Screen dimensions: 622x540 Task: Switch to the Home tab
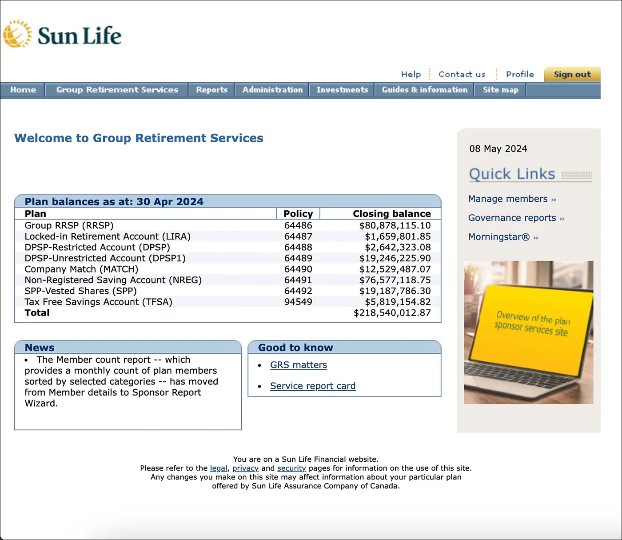[x=23, y=90]
